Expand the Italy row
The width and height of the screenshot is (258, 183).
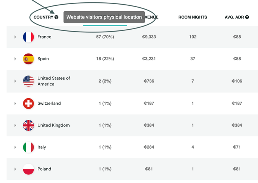[x=15, y=147]
